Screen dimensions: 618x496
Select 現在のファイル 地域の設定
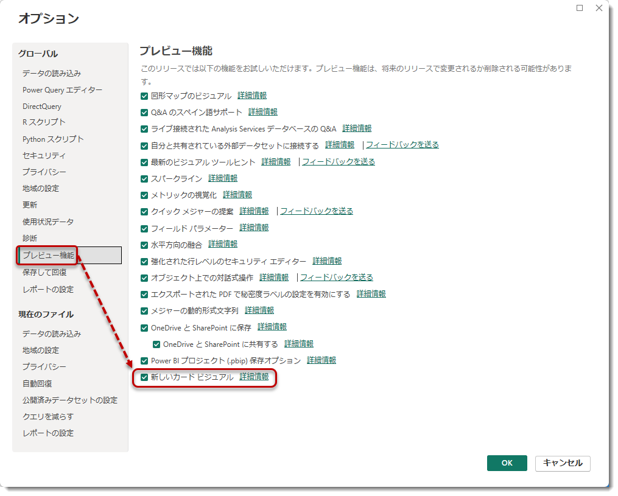tap(41, 351)
